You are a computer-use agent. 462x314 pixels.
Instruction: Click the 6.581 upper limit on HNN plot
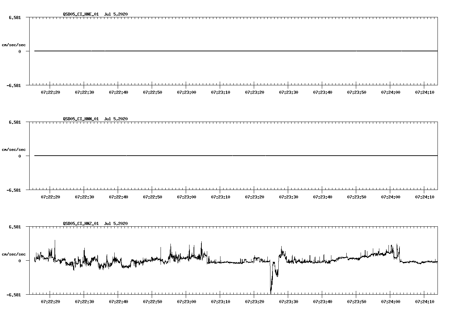point(15,122)
